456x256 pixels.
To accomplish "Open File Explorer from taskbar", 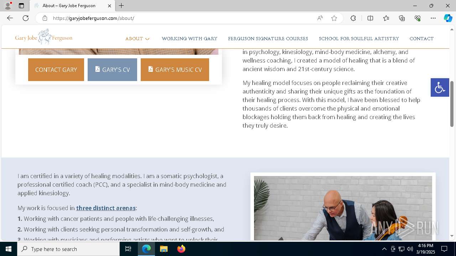I will [164, 249].
